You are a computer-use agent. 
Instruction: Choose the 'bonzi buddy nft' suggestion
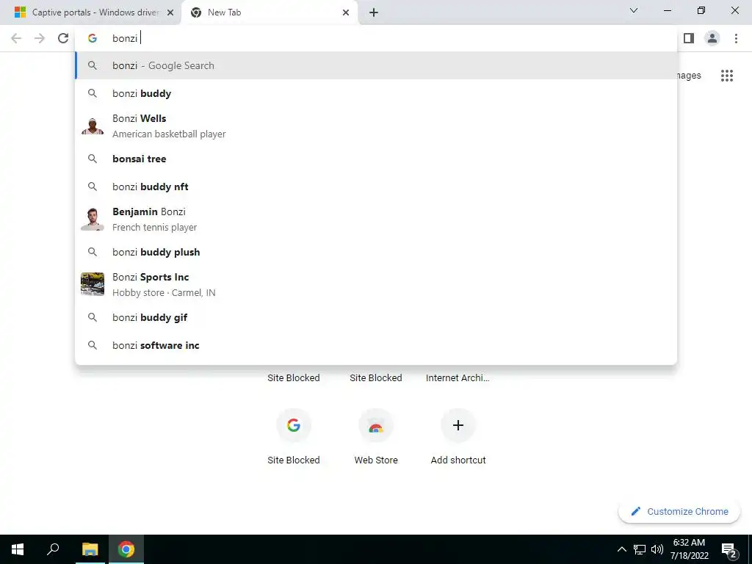coord(376,187)
